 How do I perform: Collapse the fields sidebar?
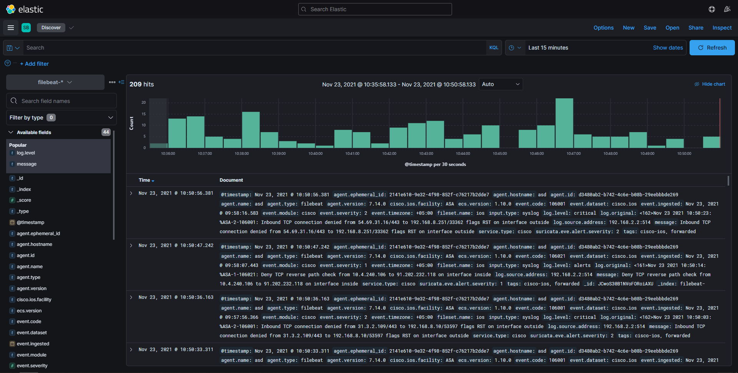pos(121,82)
